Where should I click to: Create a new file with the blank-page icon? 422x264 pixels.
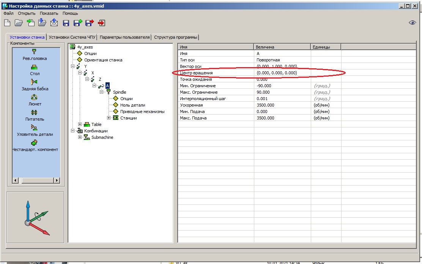[8, 23]
